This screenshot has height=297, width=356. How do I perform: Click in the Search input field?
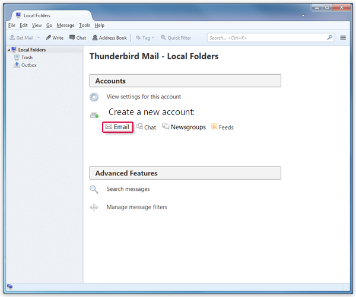click(267, 37)
